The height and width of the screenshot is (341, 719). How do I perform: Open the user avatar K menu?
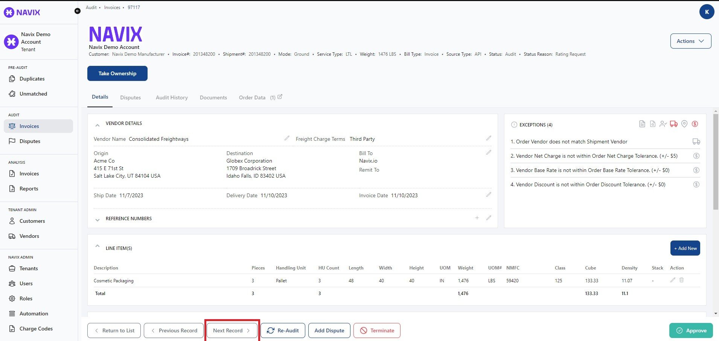pyautogui.click(x=707, y=12)
